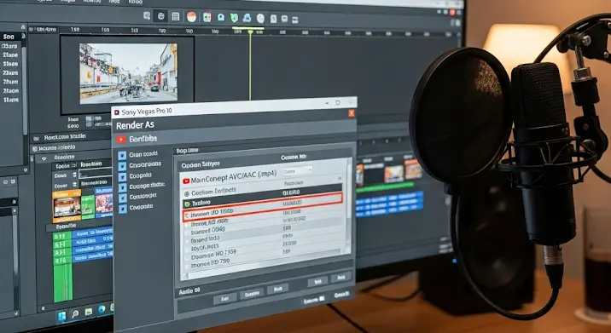Select the green shield icon in toolbar
611x333 pixels.
[234, 18]
